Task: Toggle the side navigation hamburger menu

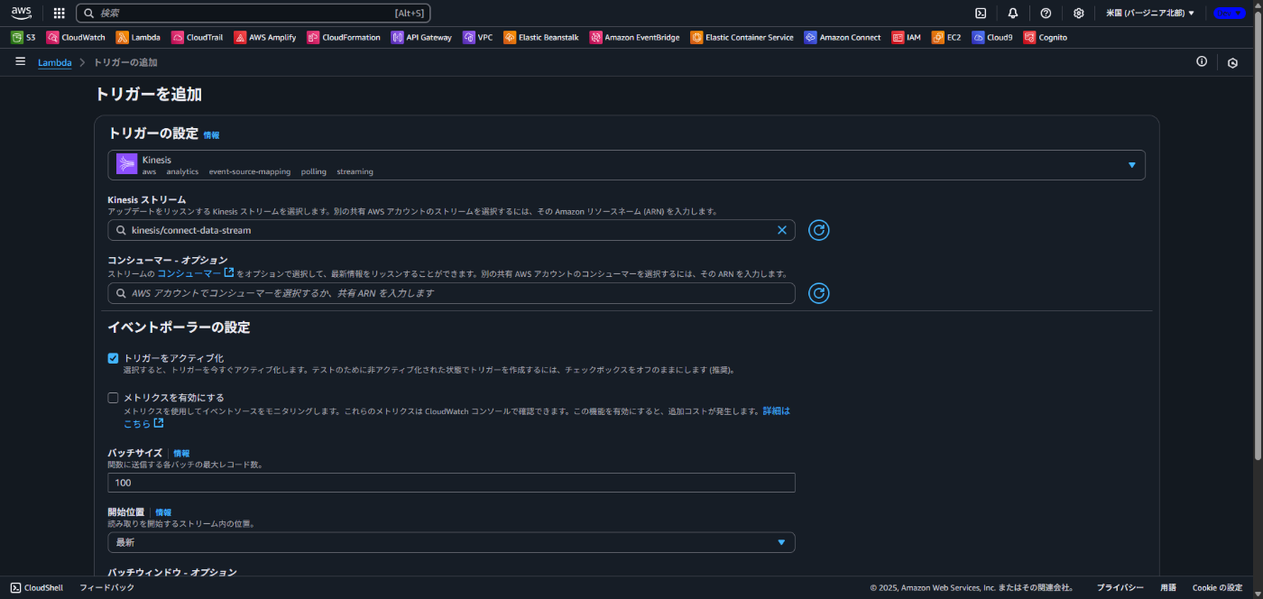Action: [x=20, y=61]
